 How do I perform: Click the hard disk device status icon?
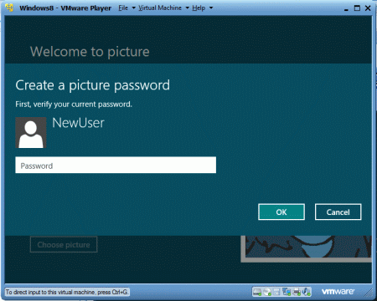tap(257, 292)
